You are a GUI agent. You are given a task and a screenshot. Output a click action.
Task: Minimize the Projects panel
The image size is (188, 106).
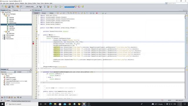pyautogui.click(x=31, y=10)
